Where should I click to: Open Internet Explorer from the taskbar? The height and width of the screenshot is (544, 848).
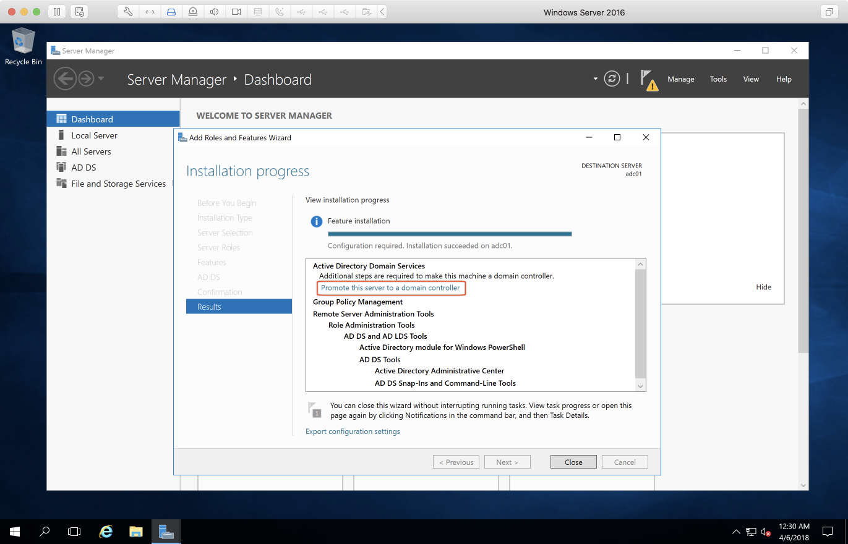click(x=106, y=532)
